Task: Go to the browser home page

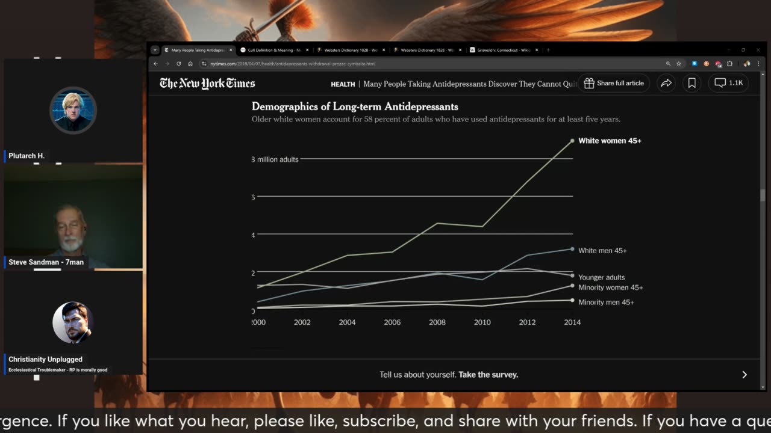Action: [190, 63]
